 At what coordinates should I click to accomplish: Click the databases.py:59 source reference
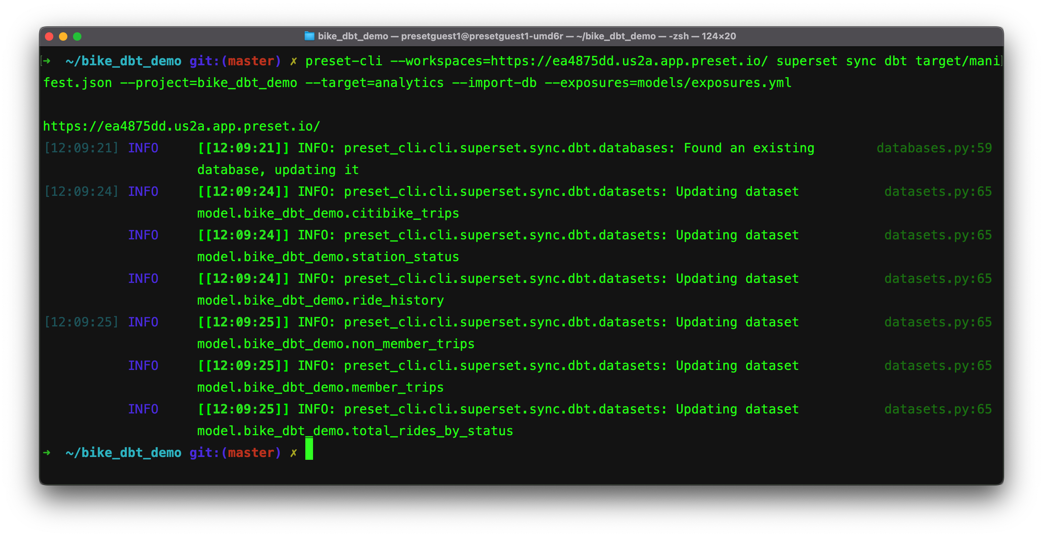(934, 148)
